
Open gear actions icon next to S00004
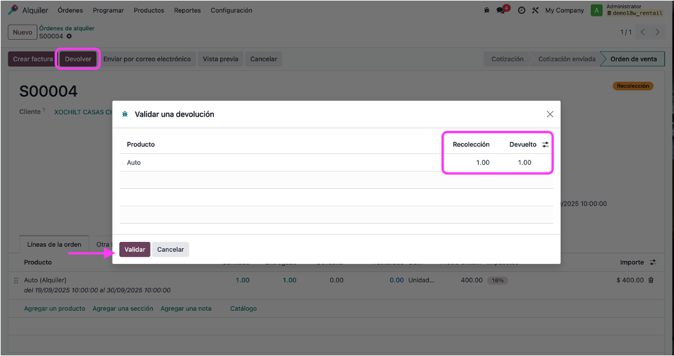click(69, 37)
